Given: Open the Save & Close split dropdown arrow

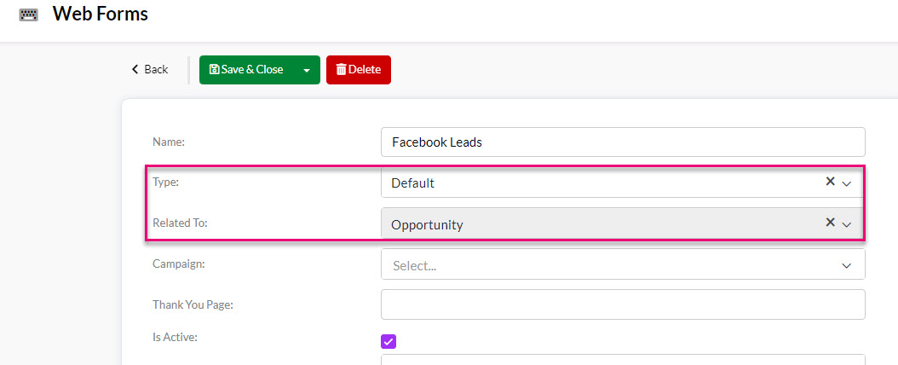Looking at the screenshot, I should (307, 70).
